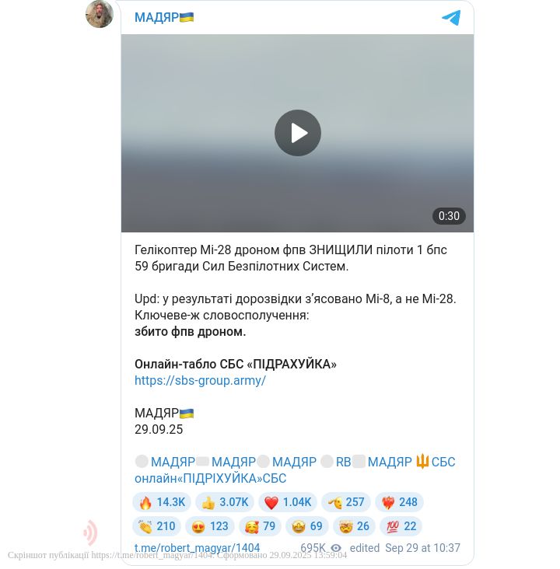The width and height of the screenshot is (560, 569).
Task: Open the Telegram paper plane icon
Action: 451,17
